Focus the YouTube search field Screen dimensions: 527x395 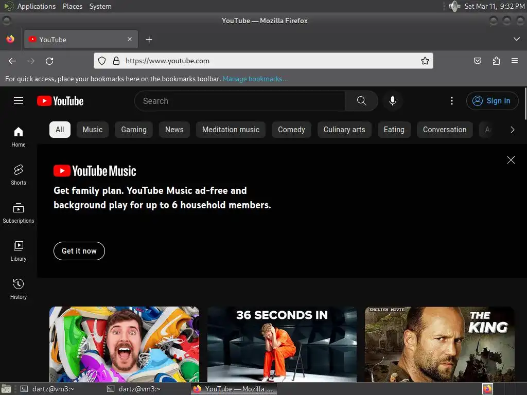coord(240,101)
